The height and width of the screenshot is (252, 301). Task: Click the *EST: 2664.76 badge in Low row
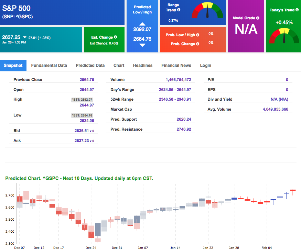click(82, 115)
